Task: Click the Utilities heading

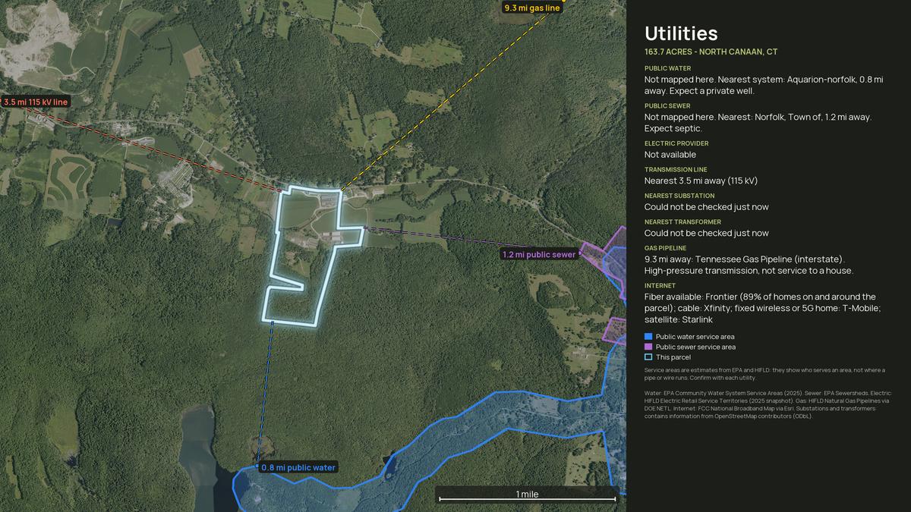Action: (x=681, y=33)
